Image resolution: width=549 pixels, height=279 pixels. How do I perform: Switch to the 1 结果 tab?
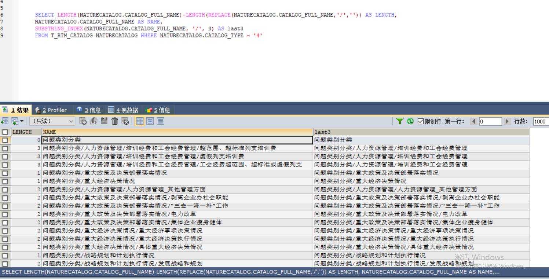click(15, 110)
